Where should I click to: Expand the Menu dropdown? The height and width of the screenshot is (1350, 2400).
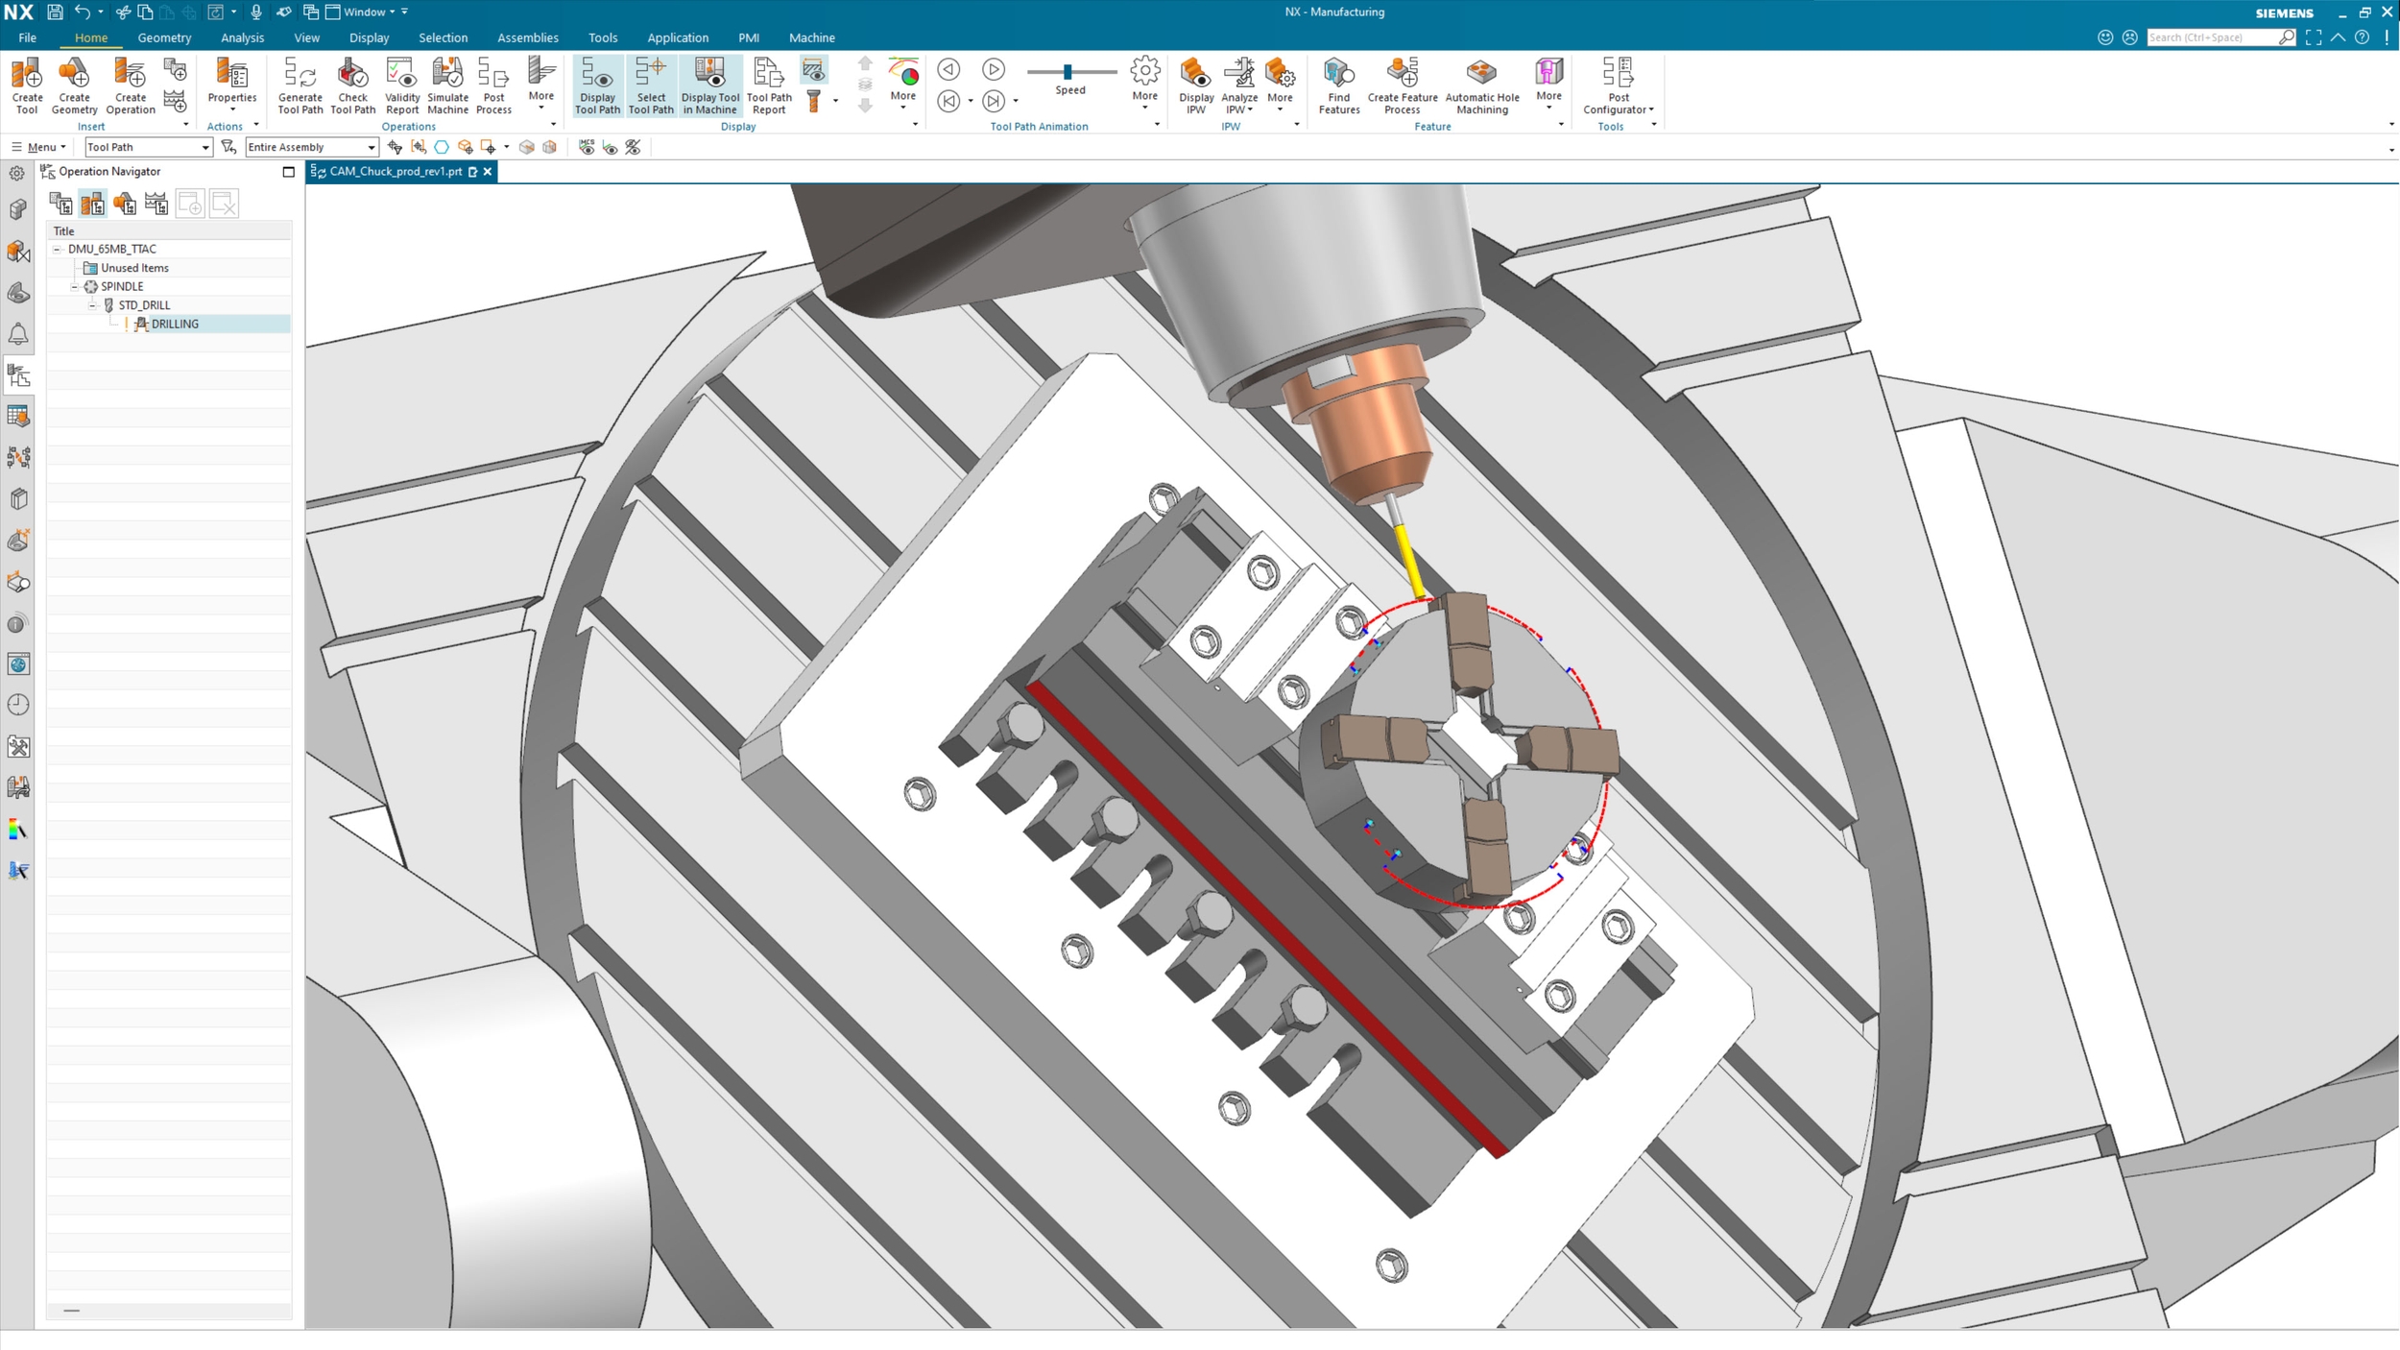point(39,147)
